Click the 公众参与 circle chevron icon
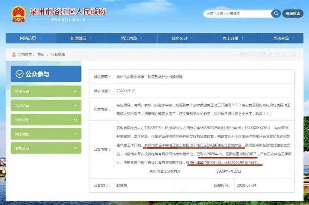309x205 pixels. (19, 74)
